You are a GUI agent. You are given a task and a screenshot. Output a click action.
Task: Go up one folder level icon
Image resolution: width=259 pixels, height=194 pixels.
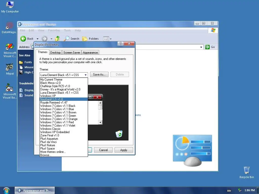(x=57, y=38)
